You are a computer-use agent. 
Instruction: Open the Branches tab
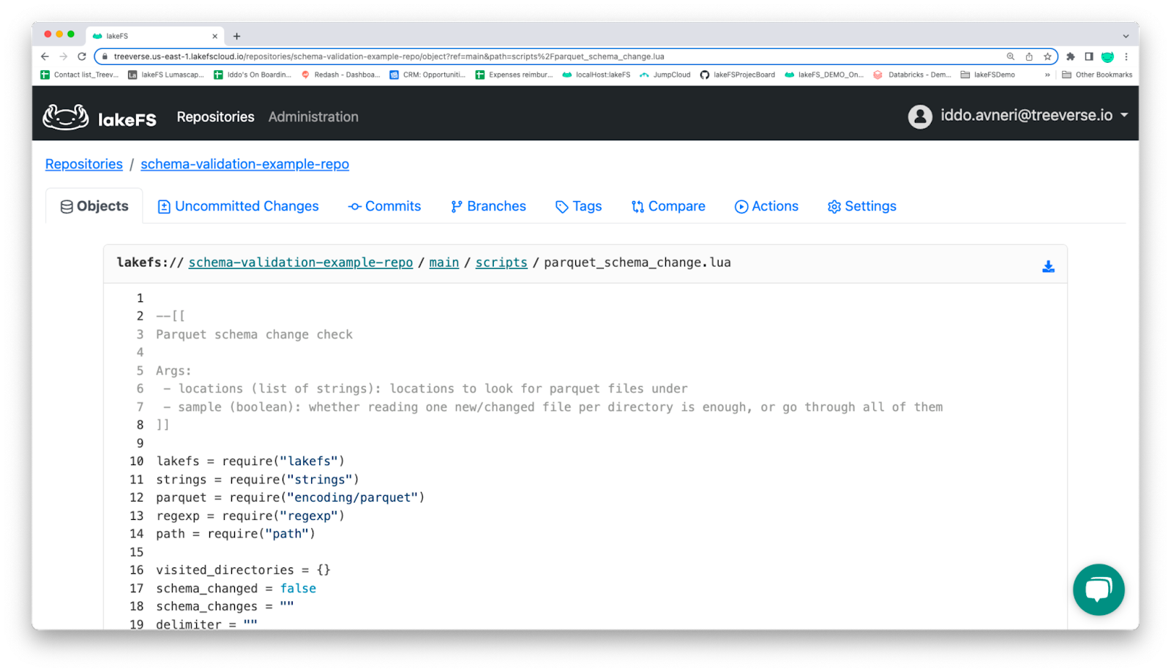(x=488, y=206)
